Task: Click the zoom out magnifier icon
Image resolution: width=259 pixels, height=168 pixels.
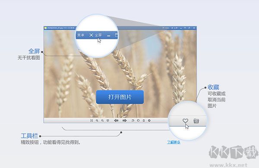Action: click(x=102, y=121)
